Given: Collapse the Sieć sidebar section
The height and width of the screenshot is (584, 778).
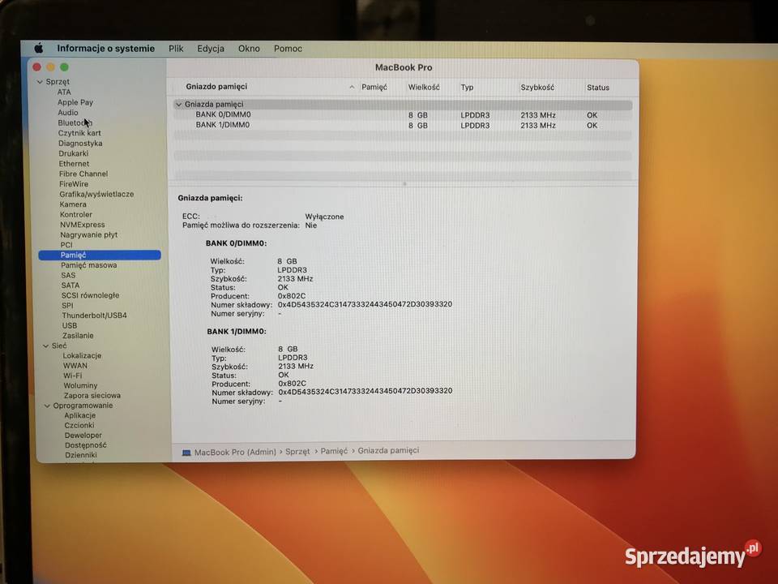Looking at the screenshot, I should (x=46, y=346).
